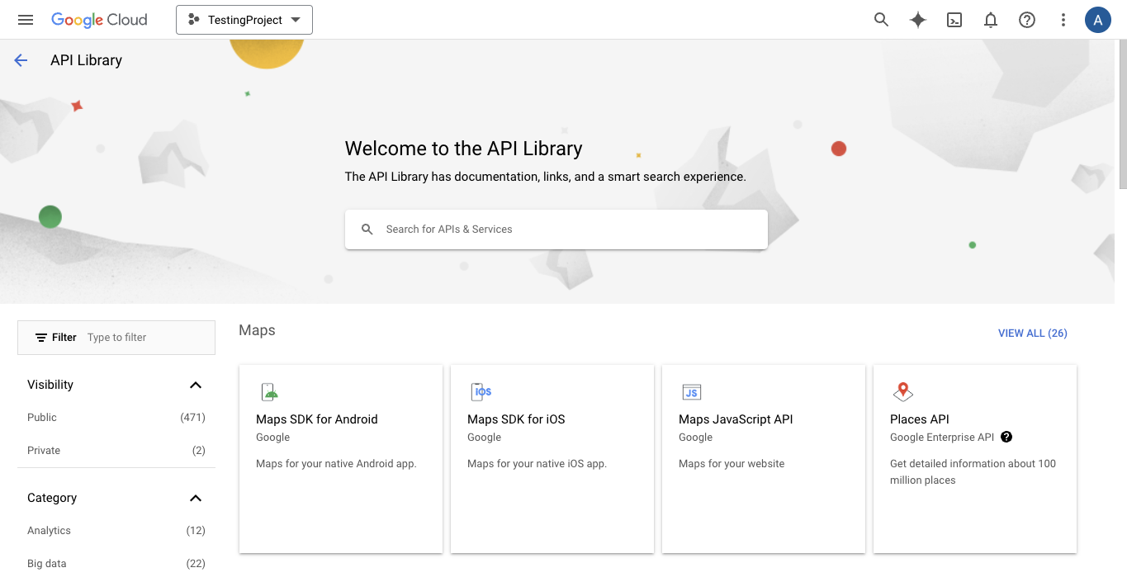Click the Big data count (22)

(196, 564)
